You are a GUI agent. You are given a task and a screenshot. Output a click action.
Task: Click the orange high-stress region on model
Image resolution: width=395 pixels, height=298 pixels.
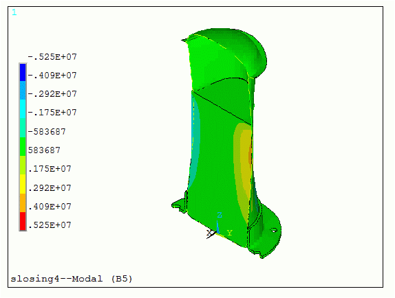250,156
